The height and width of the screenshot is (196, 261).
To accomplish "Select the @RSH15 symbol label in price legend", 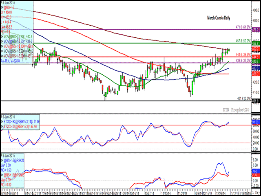I will pos(9,7).
